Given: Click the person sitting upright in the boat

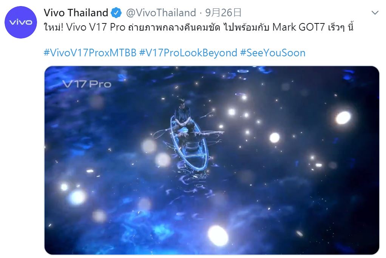Looking at the screenshot, I should (x=182, y=113).
